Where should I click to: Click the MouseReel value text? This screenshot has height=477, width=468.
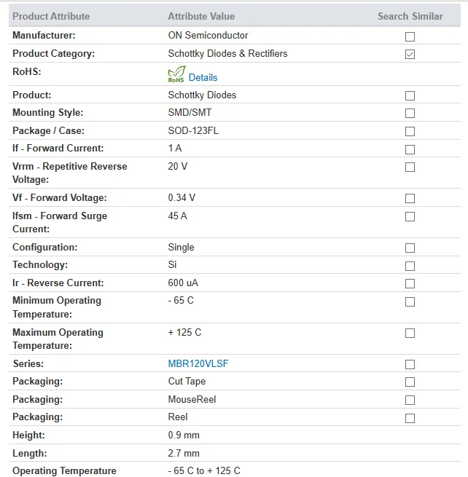tap(192, 399)
